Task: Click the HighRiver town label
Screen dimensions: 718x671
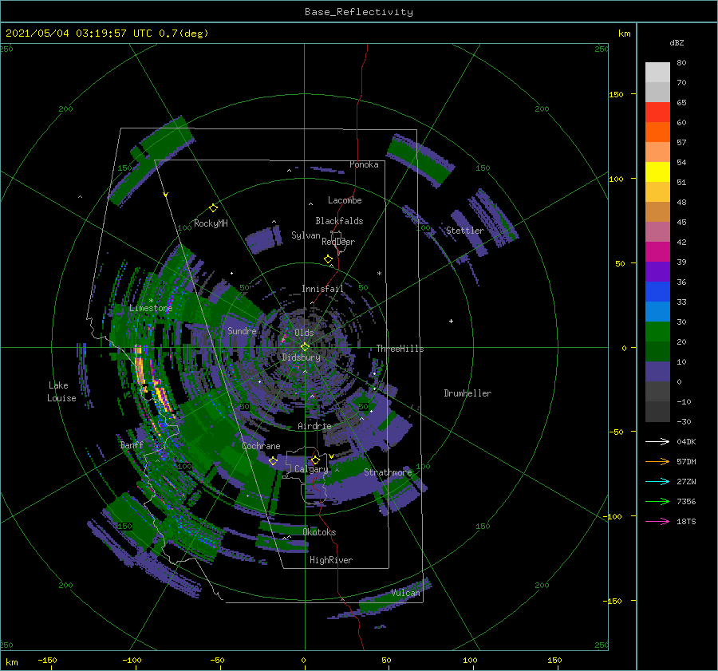Action: 331,560
